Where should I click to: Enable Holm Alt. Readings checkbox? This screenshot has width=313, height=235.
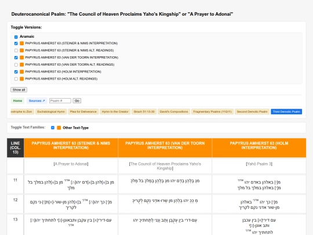pos(16,79)
